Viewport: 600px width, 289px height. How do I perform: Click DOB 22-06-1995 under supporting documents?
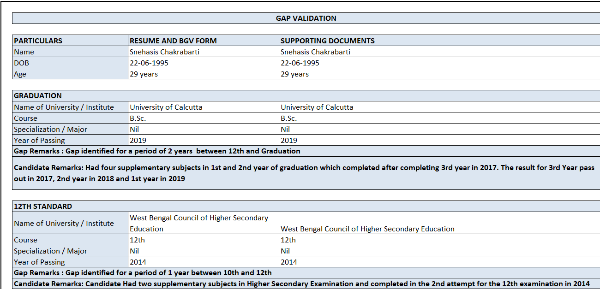tap(300, 63)
